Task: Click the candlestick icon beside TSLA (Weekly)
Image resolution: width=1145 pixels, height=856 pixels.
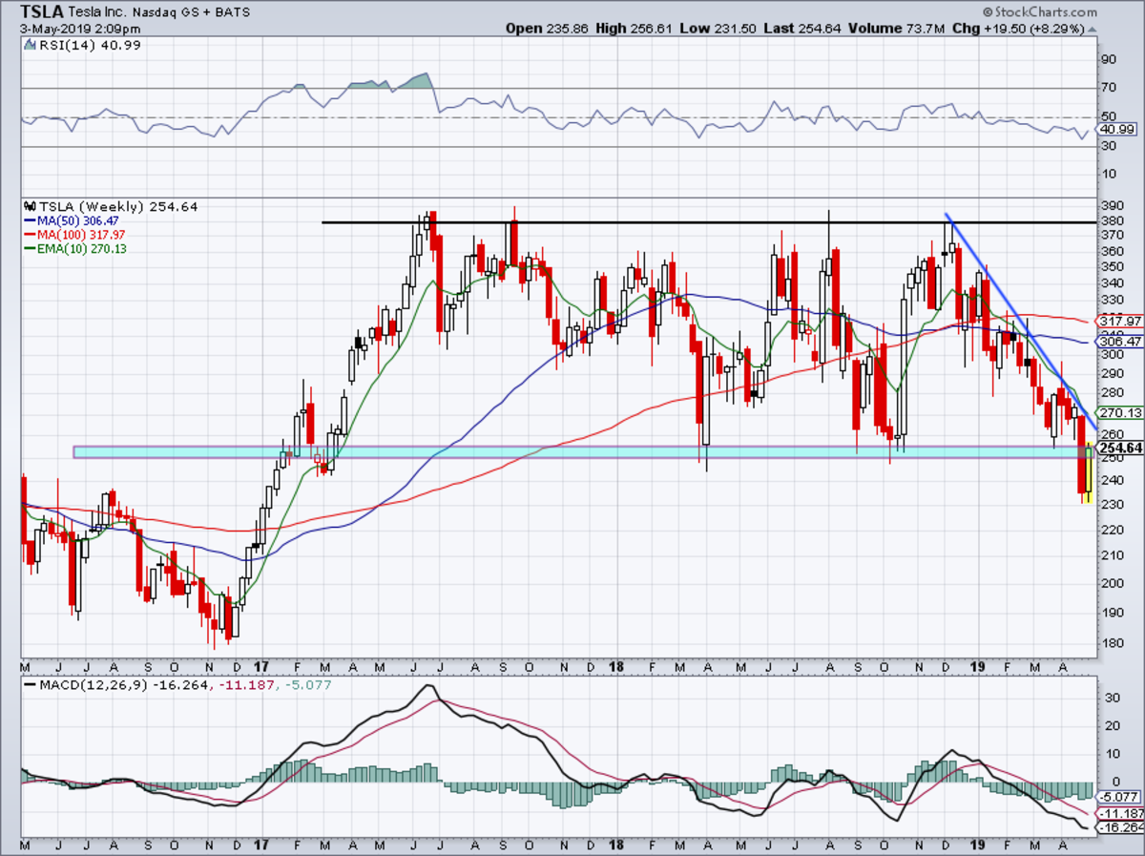Action: (30, 206)
